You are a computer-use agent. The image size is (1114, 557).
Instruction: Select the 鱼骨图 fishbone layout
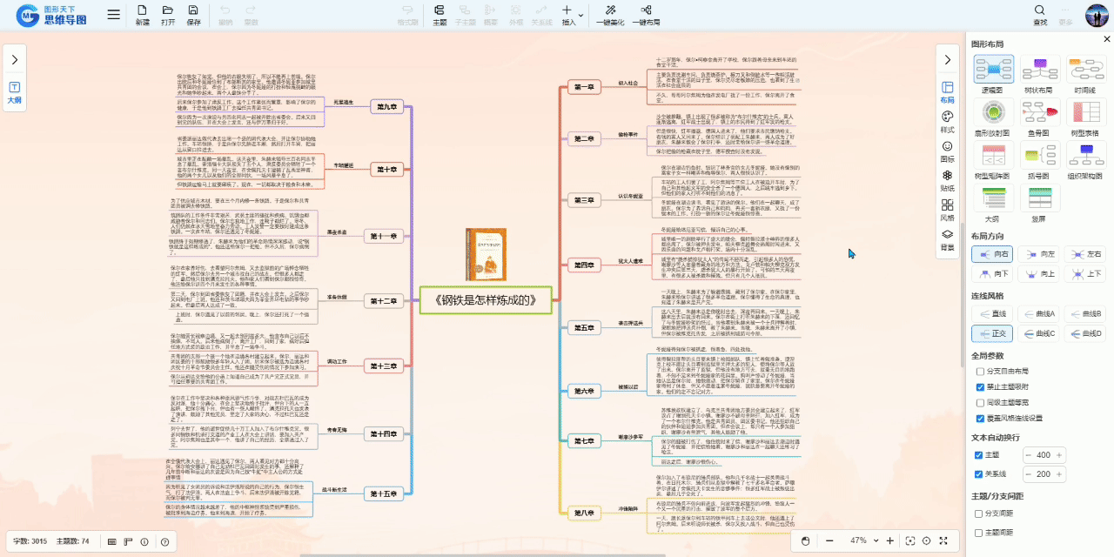click(1039, 112)
